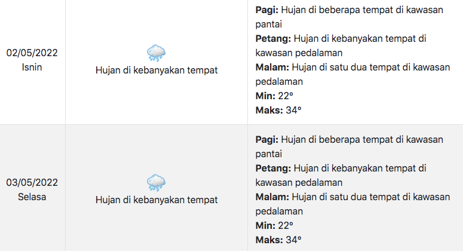Image resolution: width=463 pixels, height=251 pixels.
Task: Click 'Hujan di kebanyakan tempat' for Selasa
Action: coord(157,200)
